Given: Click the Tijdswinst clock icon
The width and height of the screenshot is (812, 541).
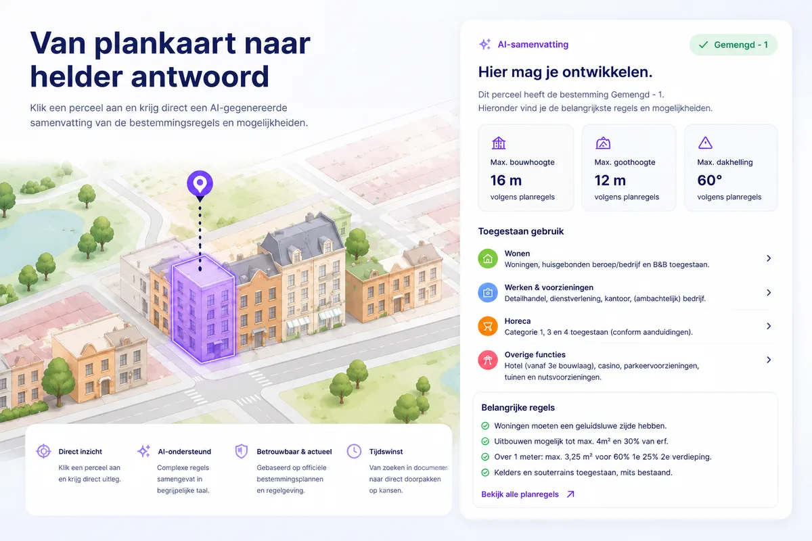Looking at the screenshot, I should click(354, 451).
